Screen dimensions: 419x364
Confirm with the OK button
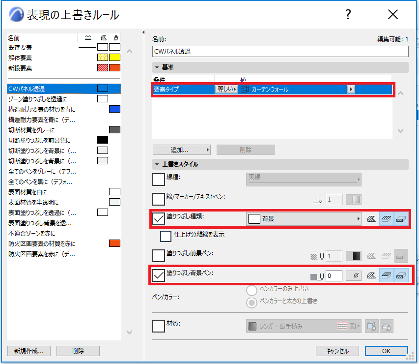(x=387, y=351)
